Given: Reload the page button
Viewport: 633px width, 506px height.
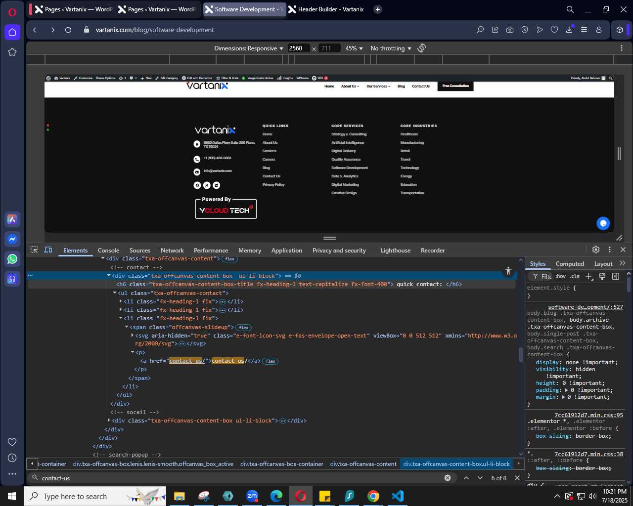Looking at the screenshot, I should 68,30.
